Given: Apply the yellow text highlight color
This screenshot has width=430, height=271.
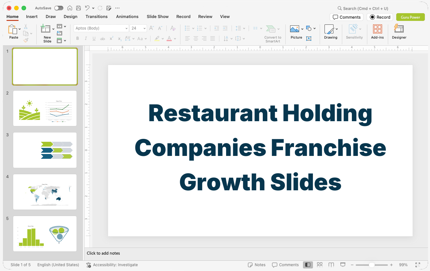Looking at the screenshot, I should pyautogui.click(x=157, y=39).
